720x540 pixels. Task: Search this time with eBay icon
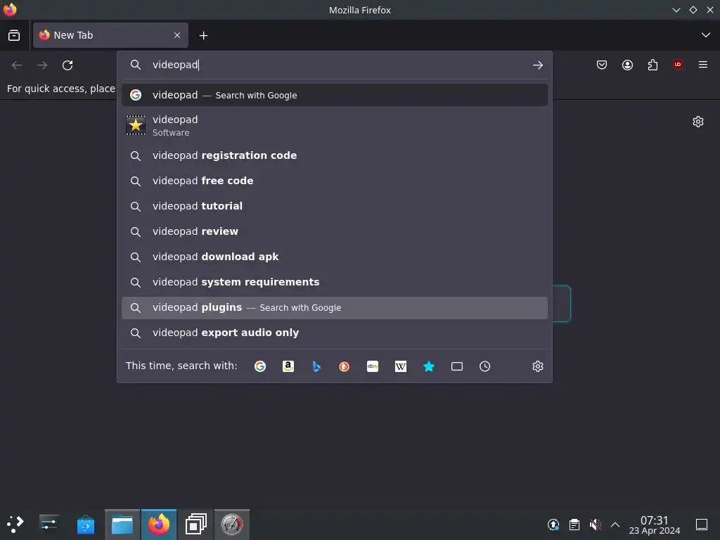(x=373, y=366)
